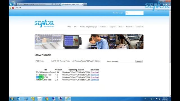Click the volume speaker tray icon
The height and width of the screenshot is (101, 180).
click(x=154, y=99)
